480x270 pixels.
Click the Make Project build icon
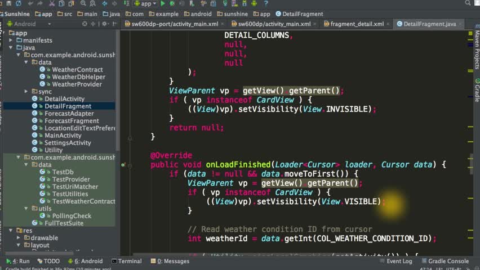(x=126, y=3)
